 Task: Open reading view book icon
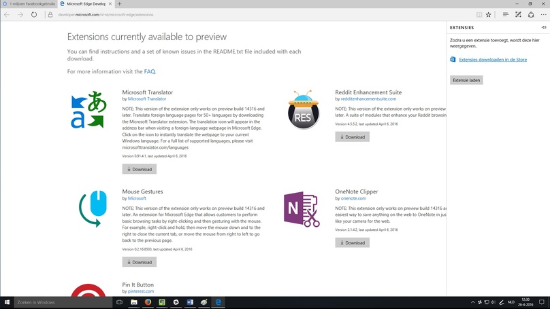click(479, 15)
